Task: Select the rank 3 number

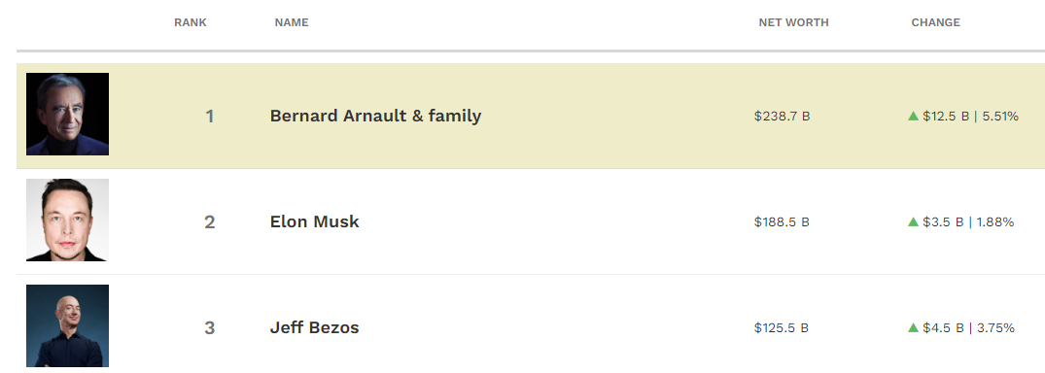Action: (x=209, y=328)
